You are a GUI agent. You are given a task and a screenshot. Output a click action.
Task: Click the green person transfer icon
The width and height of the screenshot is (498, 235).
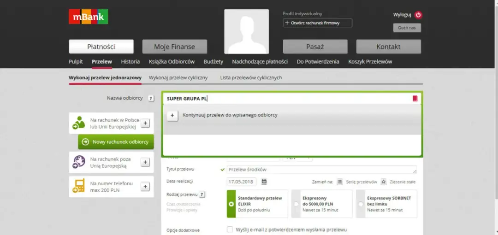[78, 123]
